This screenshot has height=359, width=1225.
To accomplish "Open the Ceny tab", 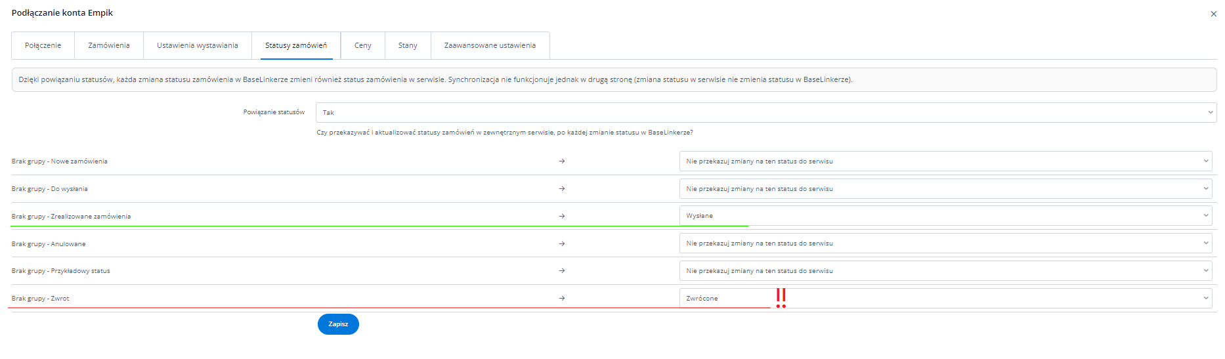I will (x=362, y=45).
